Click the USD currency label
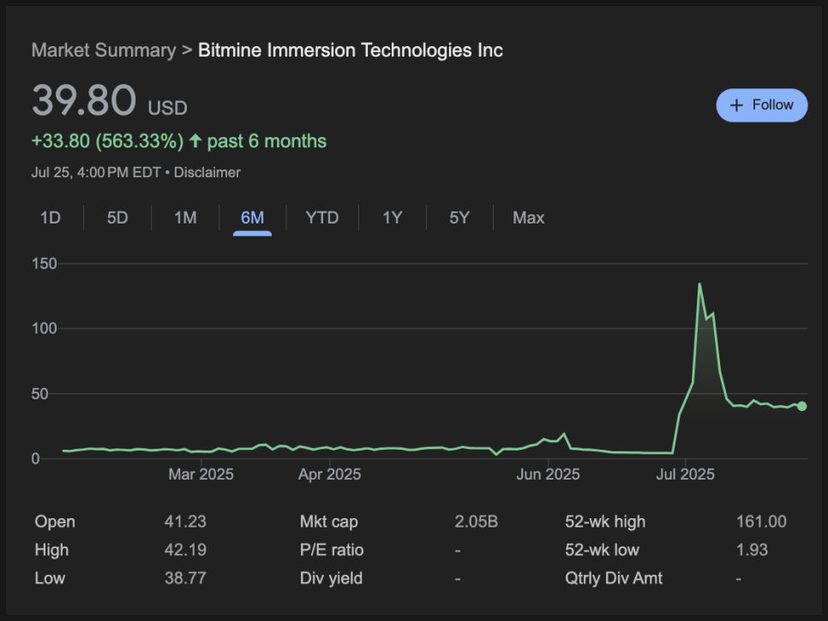 point(167,108)
